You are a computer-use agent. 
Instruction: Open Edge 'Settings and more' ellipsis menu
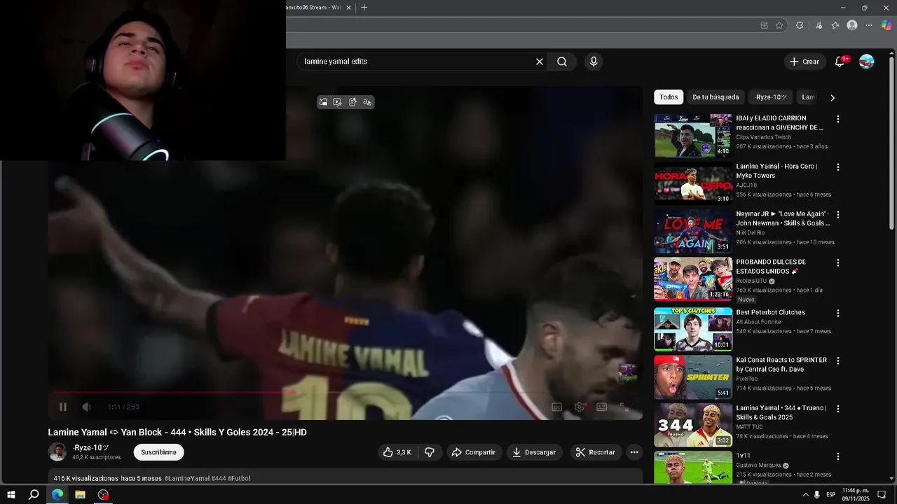coord(869,25)
